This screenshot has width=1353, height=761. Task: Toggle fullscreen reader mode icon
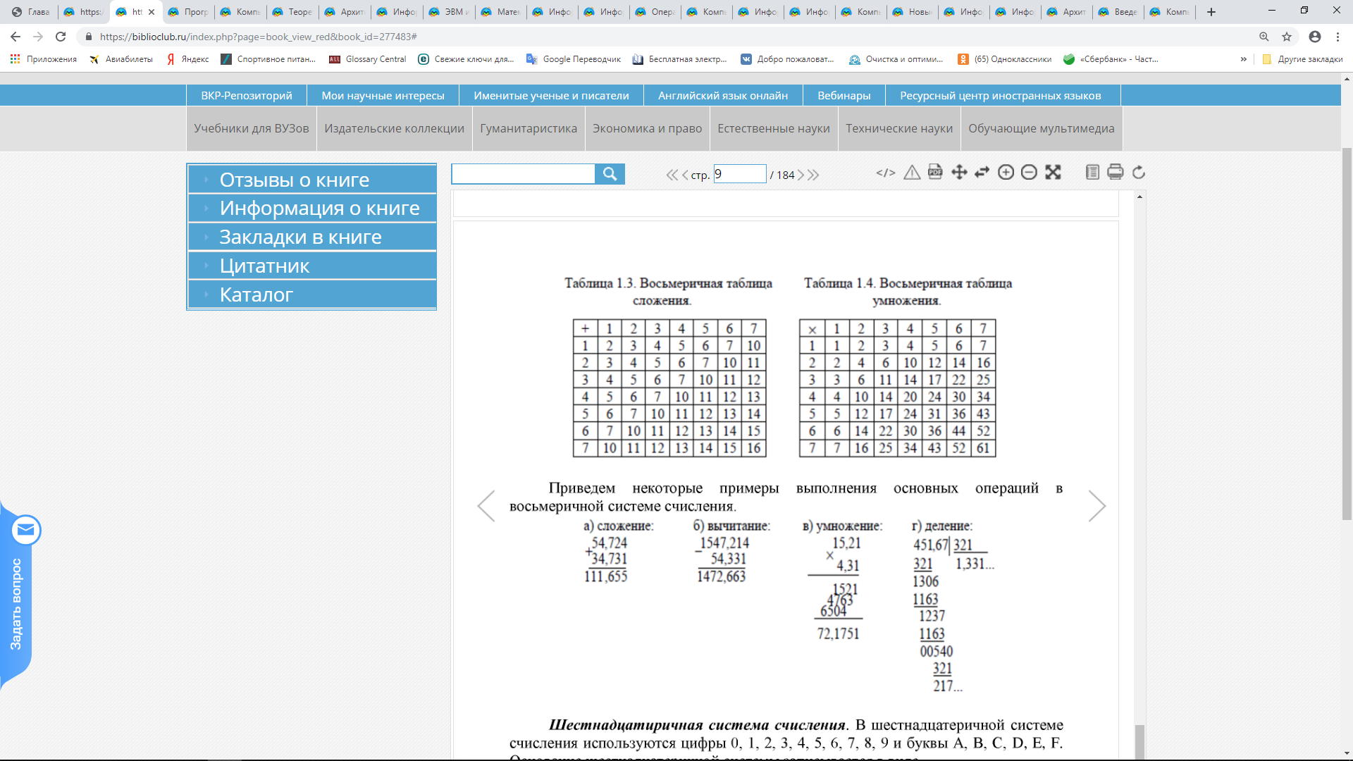coord(1053,173)
